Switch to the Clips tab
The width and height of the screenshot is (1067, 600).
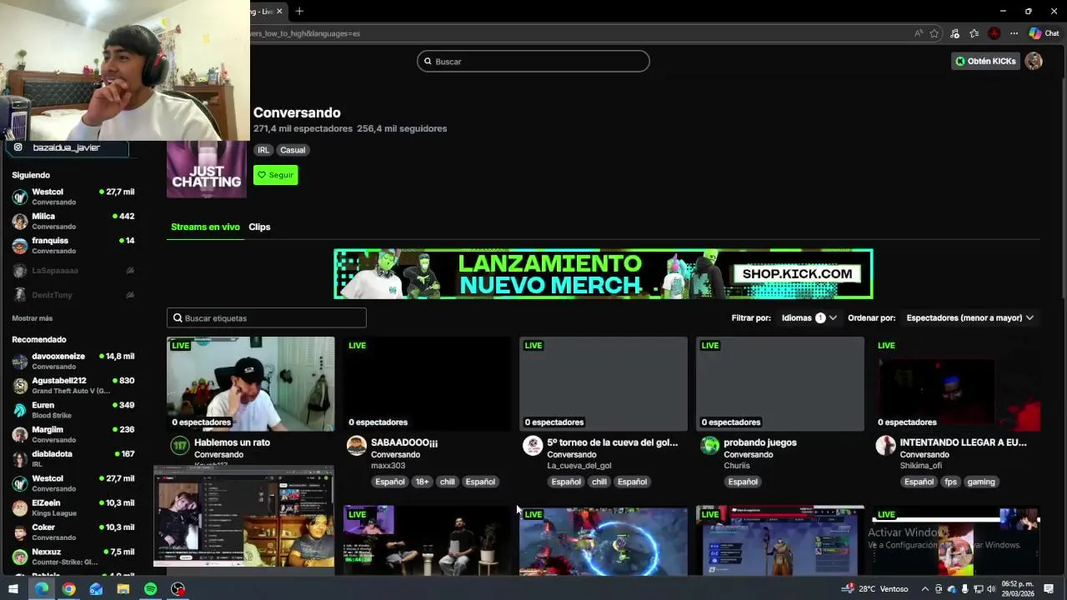click(x=259, y=227)
